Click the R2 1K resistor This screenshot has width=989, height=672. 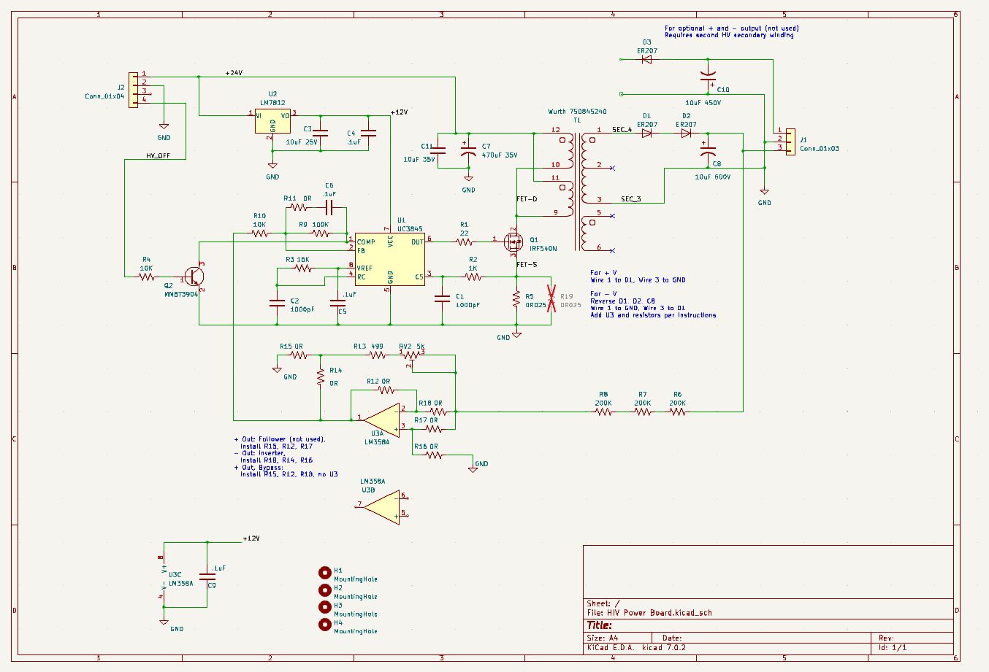473,277
